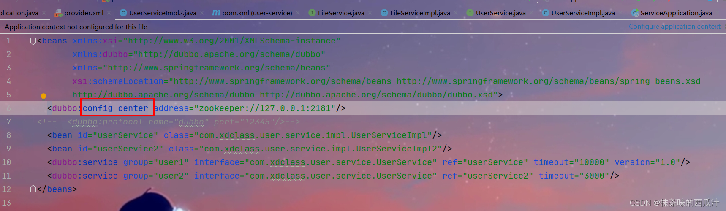Viewport: 726px width, 211px height.
Task: Collapse the beans element at line 1
Action: coord(33,41)
